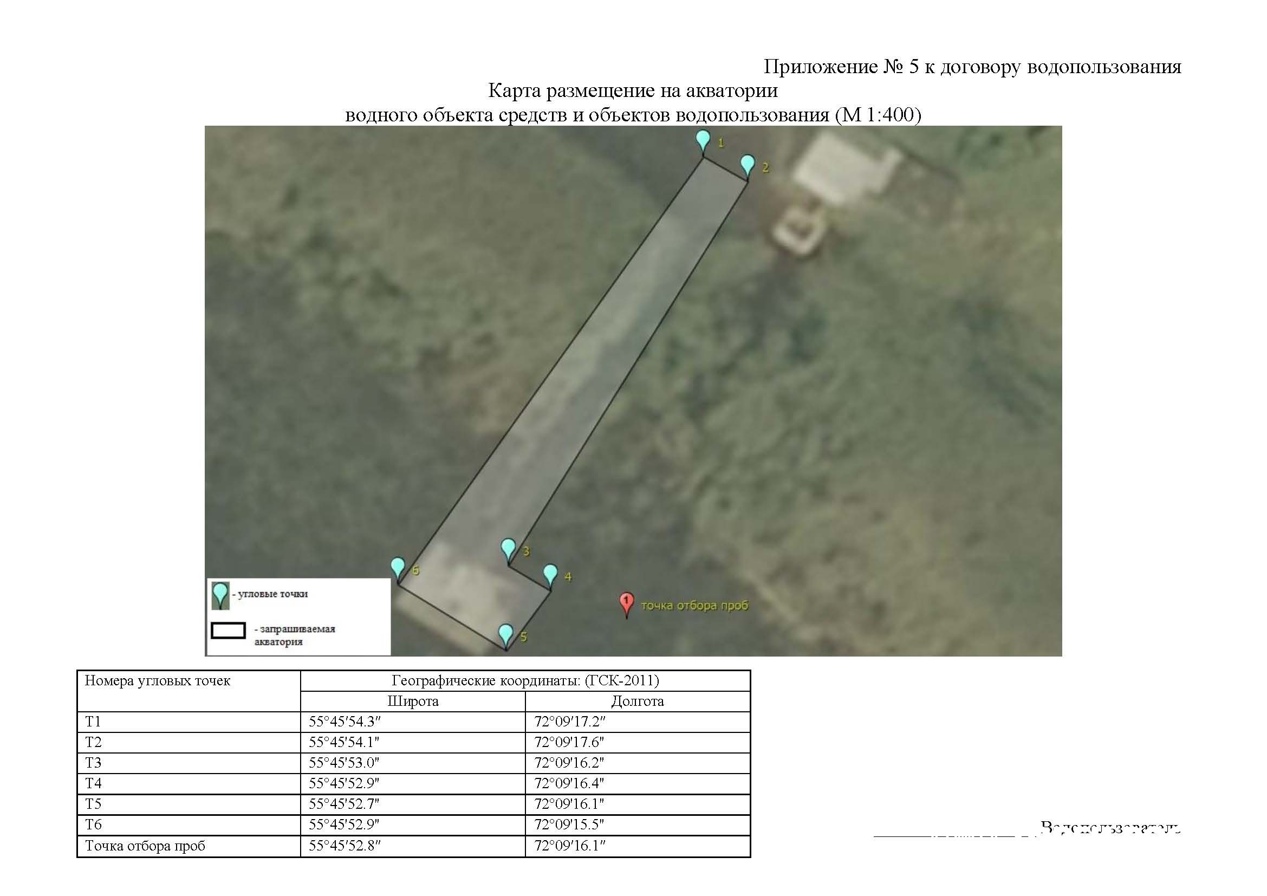Click cyan corner marker number 1
Image resolution: width=1267 pixels, height=896 pixels.
[703, 140]
